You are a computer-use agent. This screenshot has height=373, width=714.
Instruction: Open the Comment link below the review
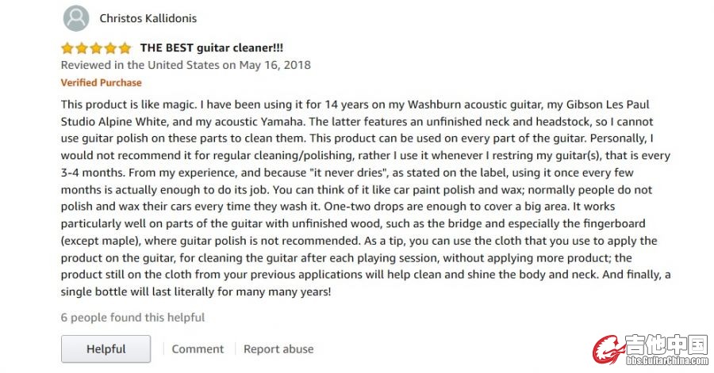198,349
